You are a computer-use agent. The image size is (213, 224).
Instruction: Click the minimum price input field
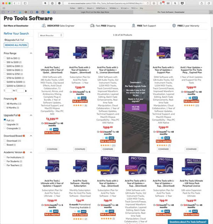(9, 91)
